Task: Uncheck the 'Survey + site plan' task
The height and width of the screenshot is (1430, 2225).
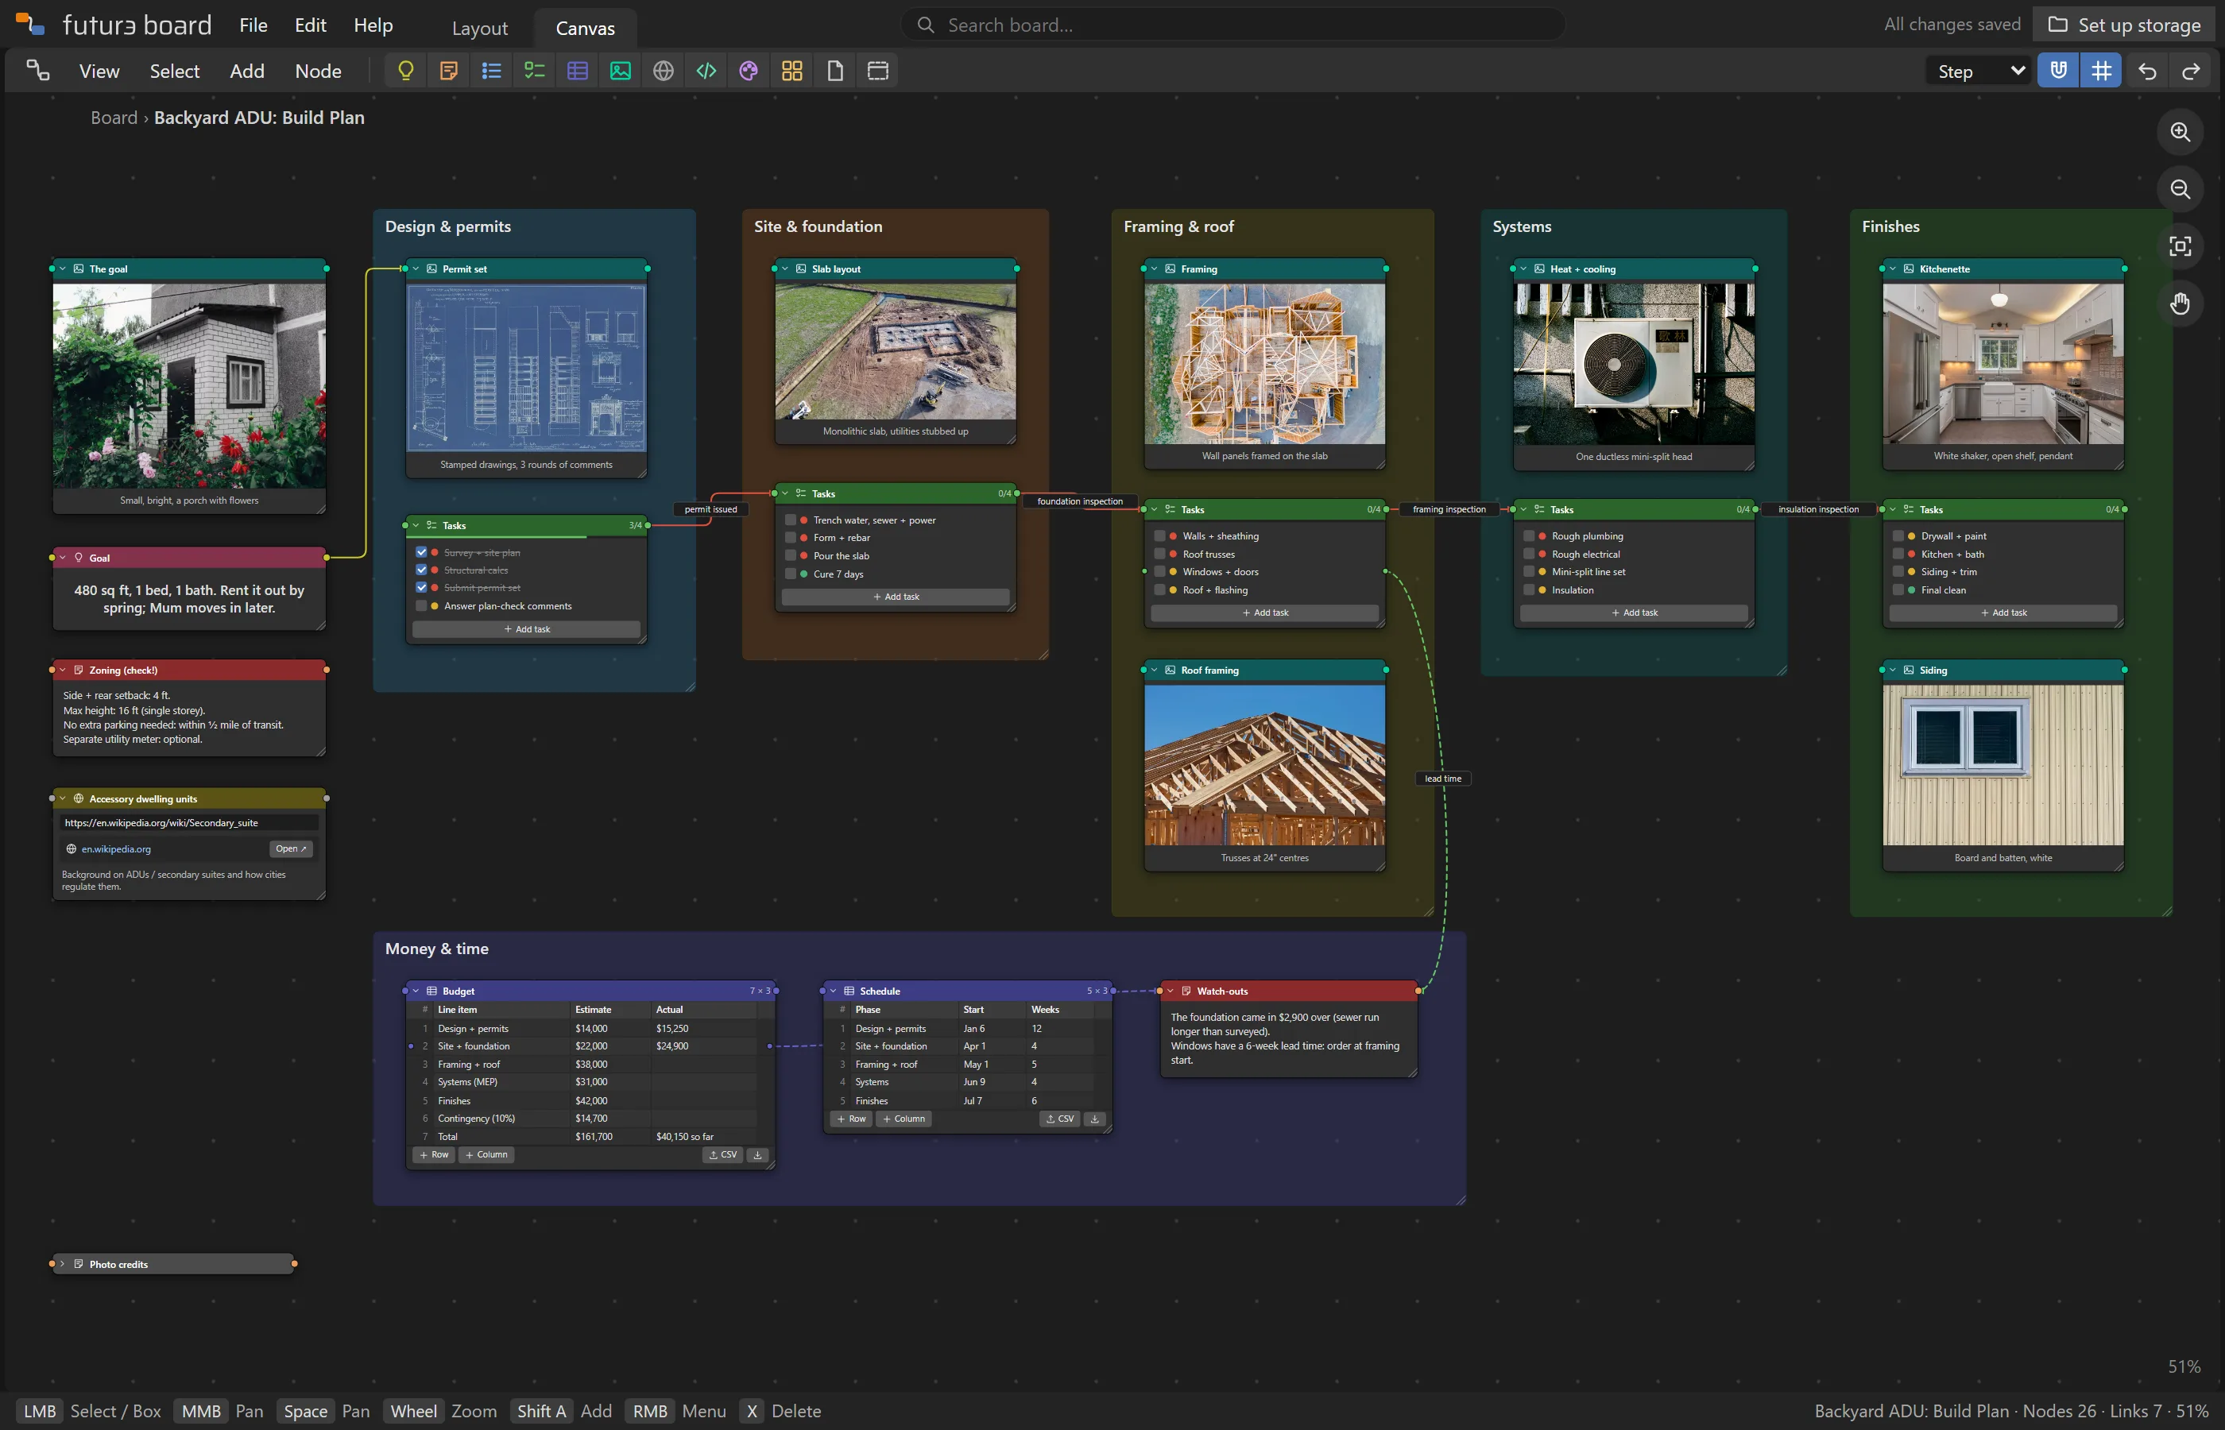Action: click(x=422, y=552)
